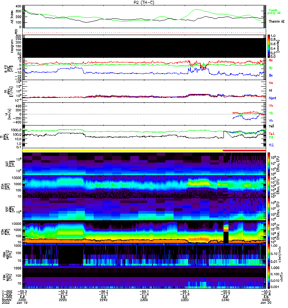This screenshot has width=288, height=308.
Task: Select the blue Npot legend label
Action: 272,98
